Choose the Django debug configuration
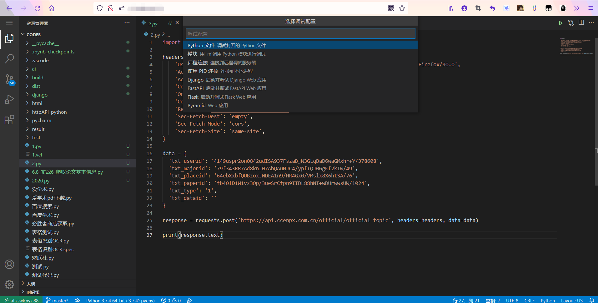The image size is (598, 303). click(300, 80)
